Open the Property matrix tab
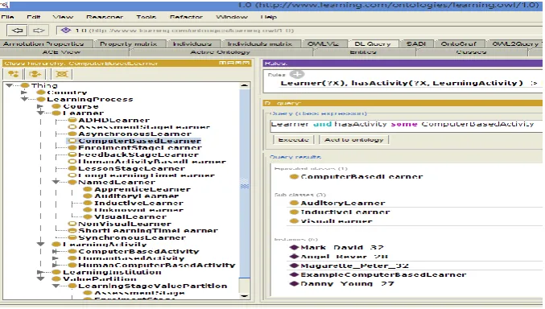 (129, 43)
